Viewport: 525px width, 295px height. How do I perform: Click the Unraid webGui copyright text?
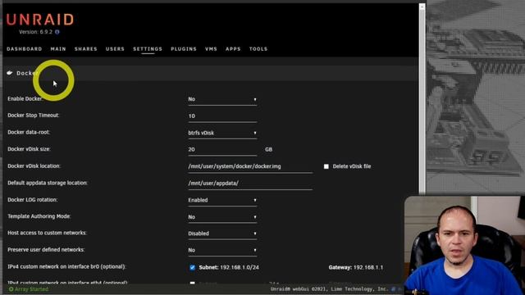pyautogui.click(x=329, y=289)
